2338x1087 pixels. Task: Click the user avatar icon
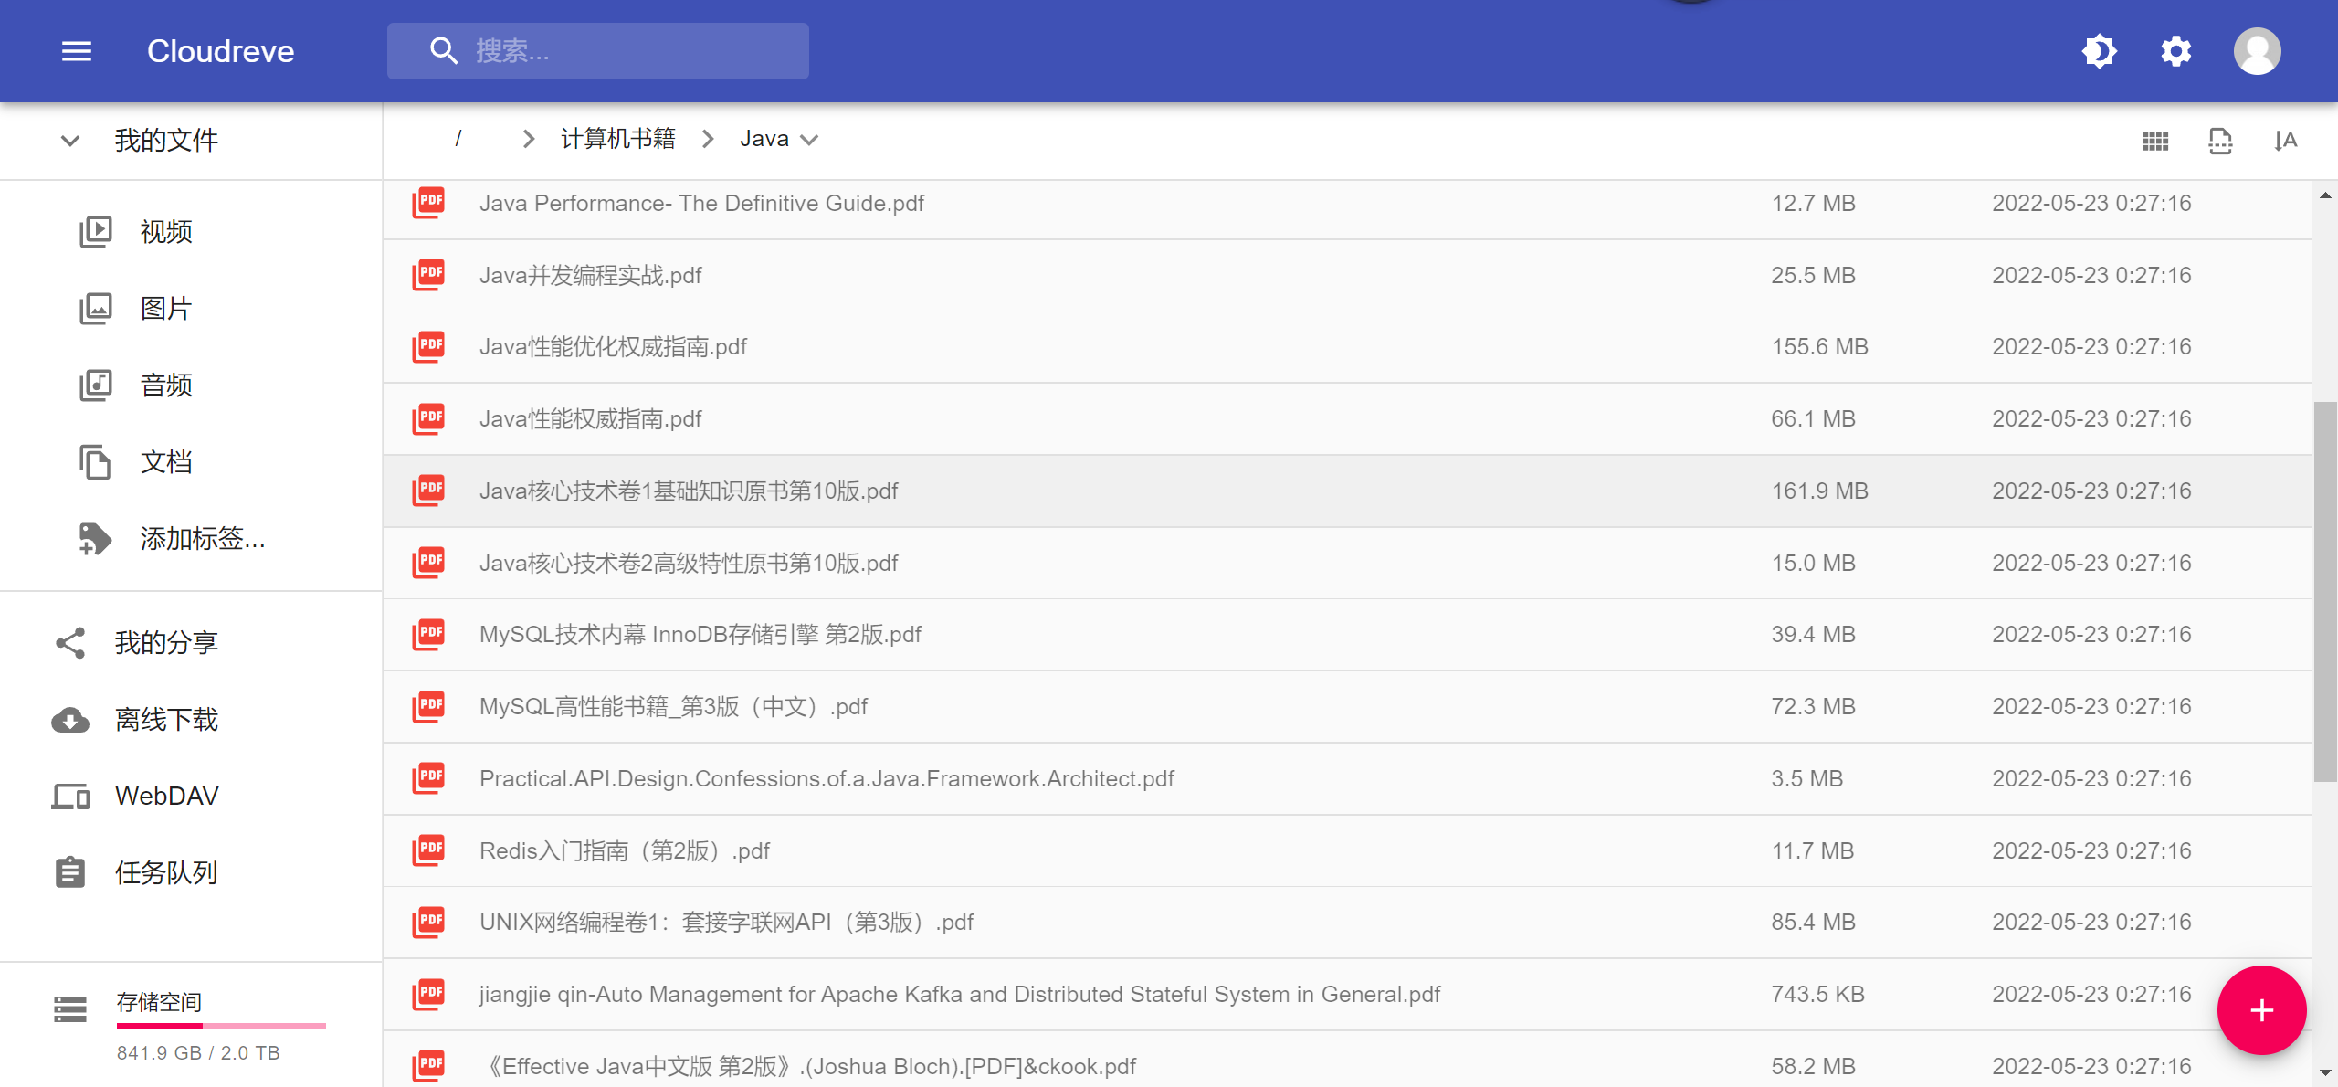pyautogui.click(x=2257, y=51)
